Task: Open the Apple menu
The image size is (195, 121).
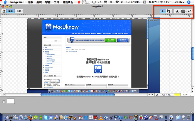Action: [5, 2]
